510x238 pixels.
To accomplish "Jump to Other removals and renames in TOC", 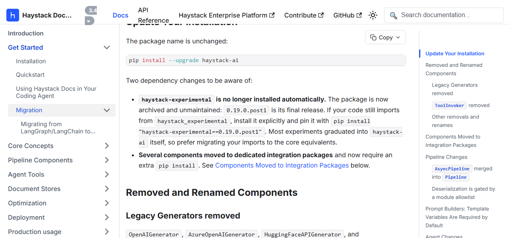I will point(455,121).
